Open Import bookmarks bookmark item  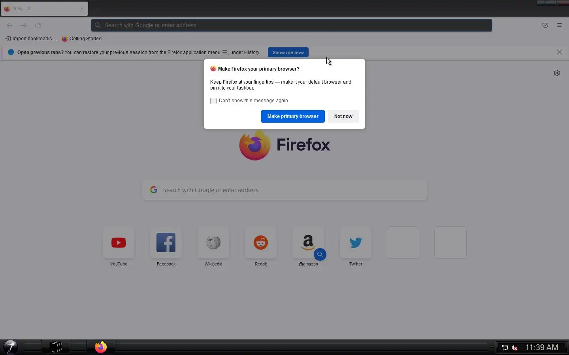31,39
